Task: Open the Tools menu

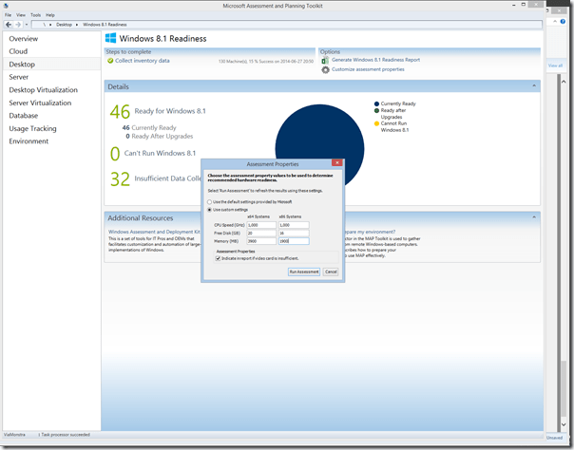Action: (x=35, y=15)
